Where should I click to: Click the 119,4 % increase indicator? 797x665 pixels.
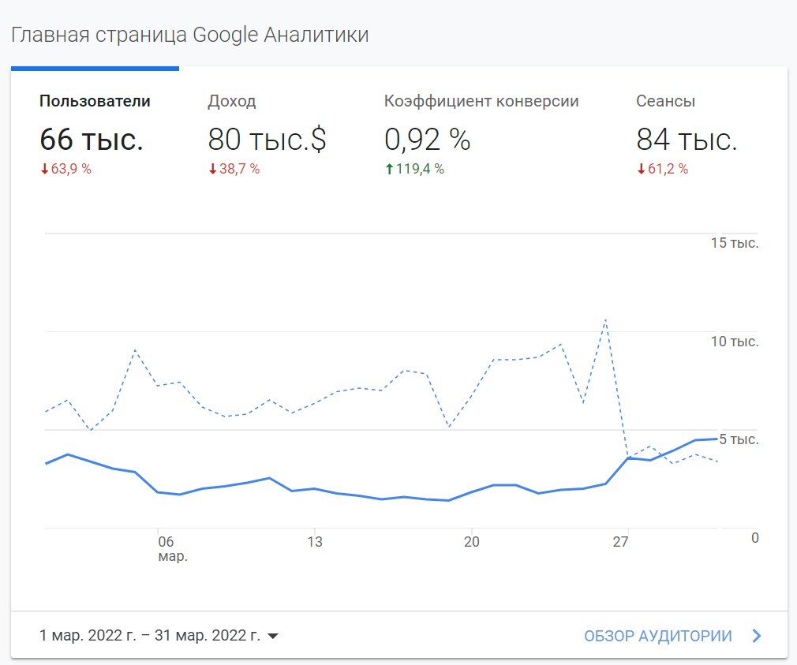pos(414,169)
